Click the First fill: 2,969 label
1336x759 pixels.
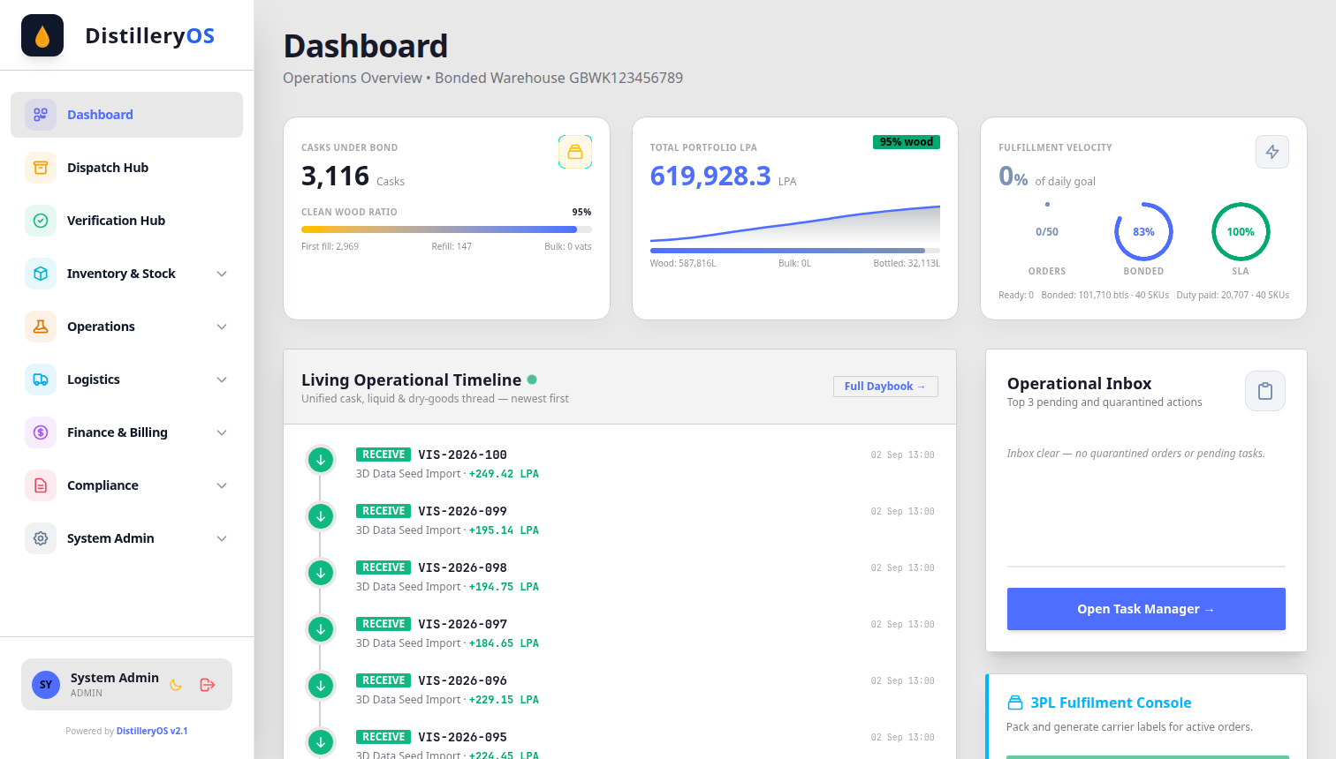(330, 246)
